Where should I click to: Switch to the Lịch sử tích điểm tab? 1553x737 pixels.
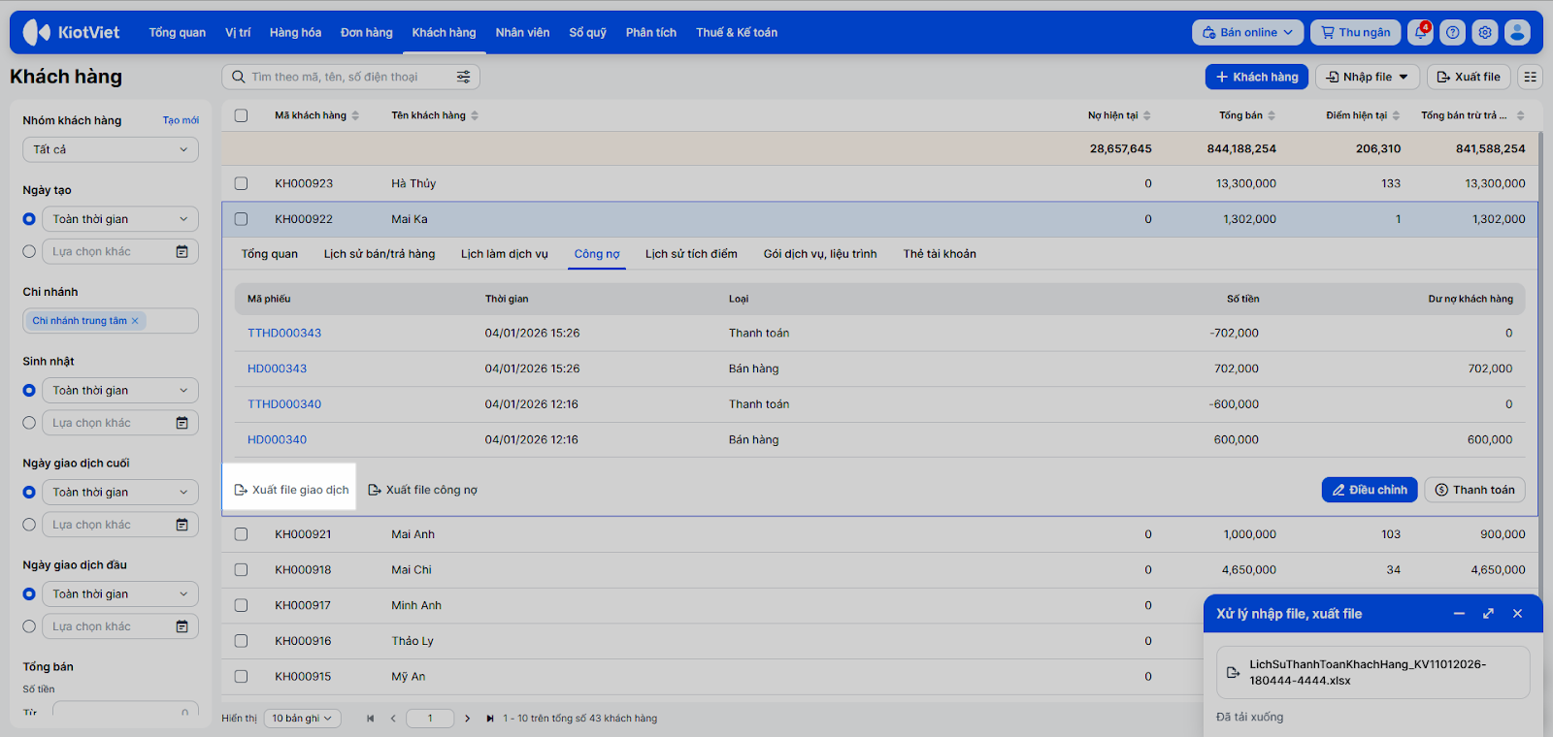[x=690, y=254]
